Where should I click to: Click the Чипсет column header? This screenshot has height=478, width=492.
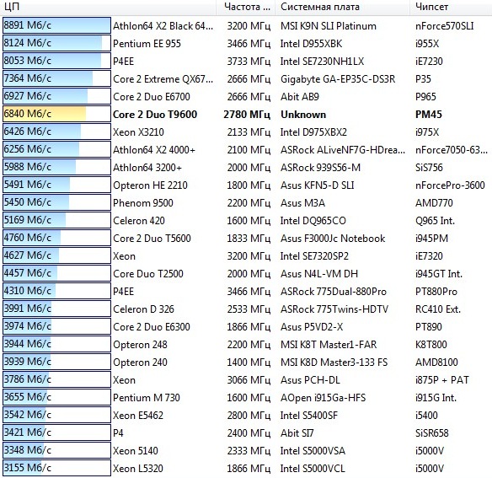451,8
